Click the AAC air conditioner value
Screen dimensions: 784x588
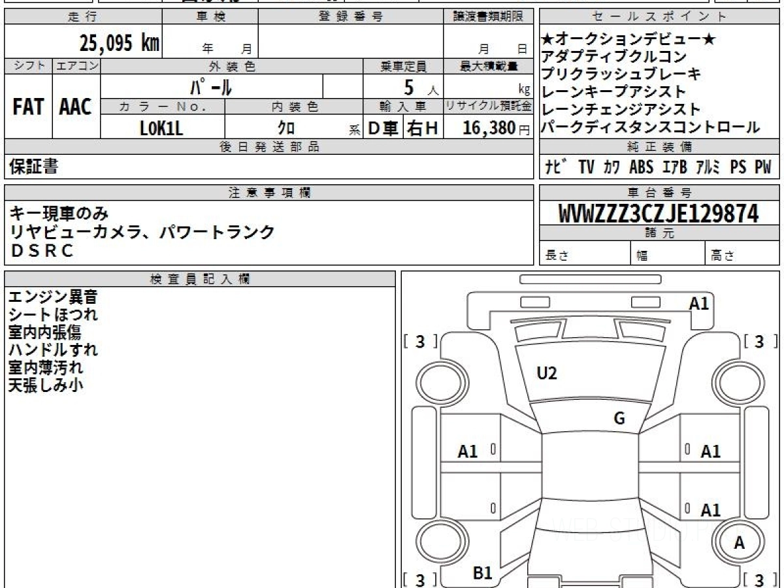pos(76,107)
